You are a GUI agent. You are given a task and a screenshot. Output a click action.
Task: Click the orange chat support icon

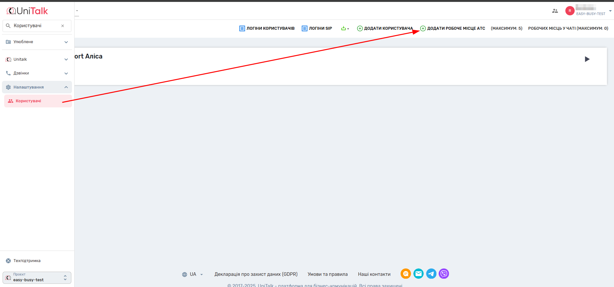tap(405, 274)
